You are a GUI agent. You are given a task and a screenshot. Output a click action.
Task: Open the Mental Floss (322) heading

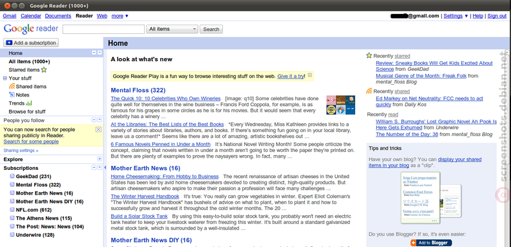[138, 90]
